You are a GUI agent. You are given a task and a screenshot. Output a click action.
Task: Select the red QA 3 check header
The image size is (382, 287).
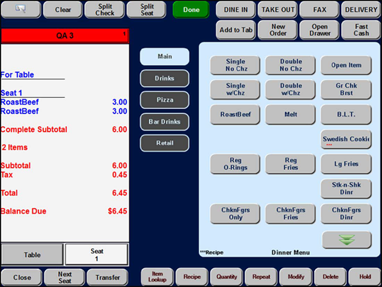pos(65,36)
